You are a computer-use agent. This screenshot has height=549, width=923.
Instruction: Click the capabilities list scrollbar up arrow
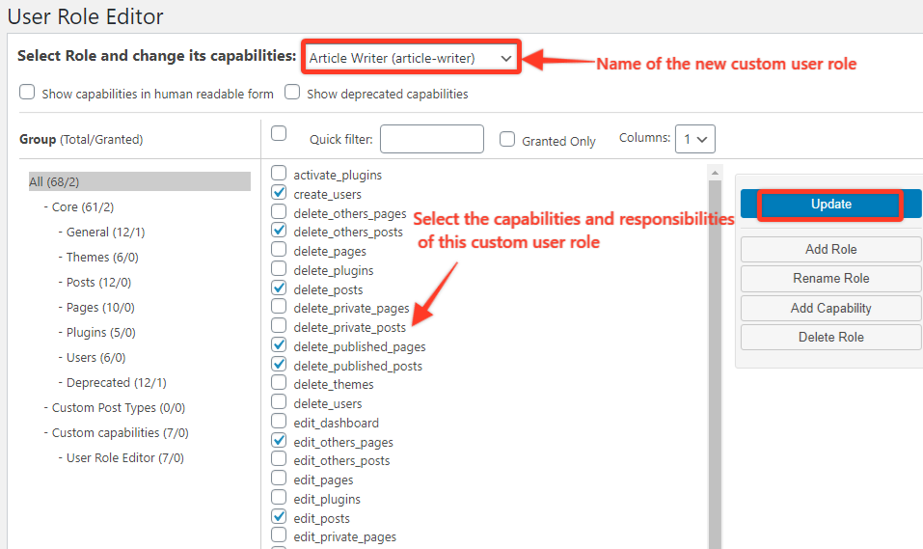click(x=715, y=174)
